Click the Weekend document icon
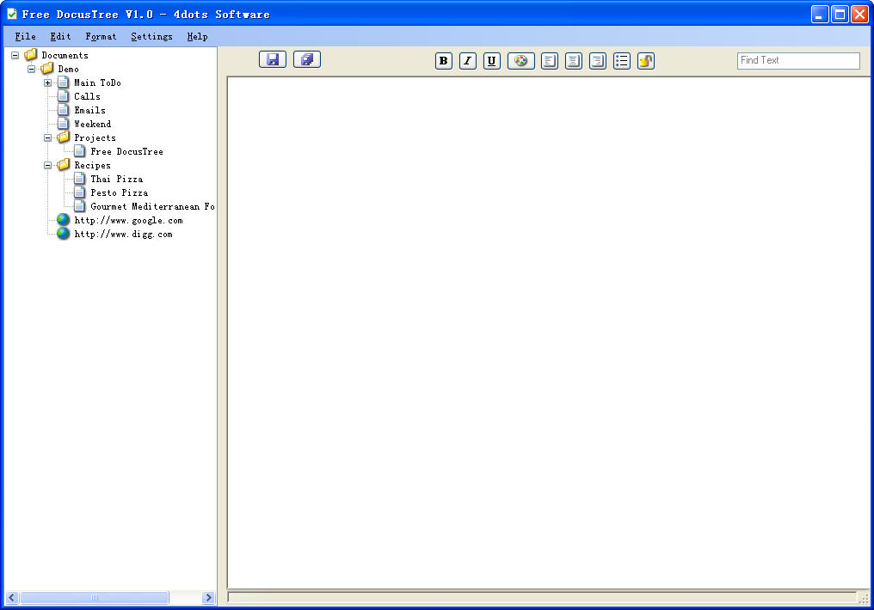 64,124
